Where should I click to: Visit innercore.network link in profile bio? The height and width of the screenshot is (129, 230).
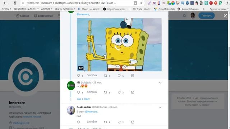pos(32,117)
